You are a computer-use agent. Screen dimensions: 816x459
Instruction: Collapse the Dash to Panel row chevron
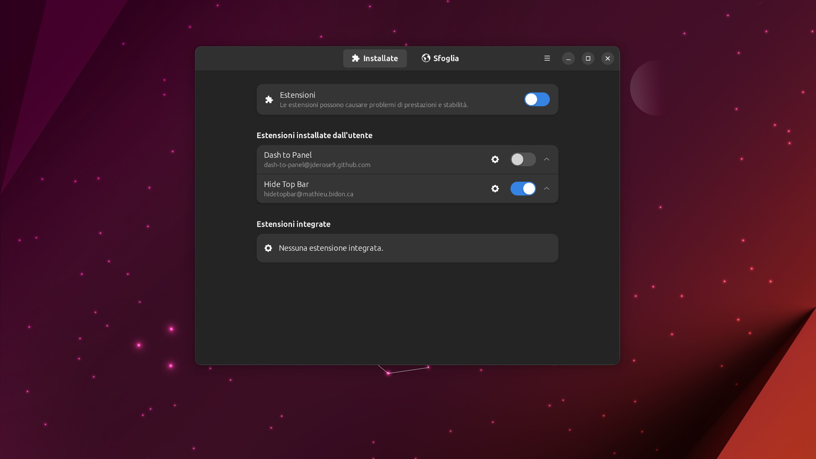[x=547, y=159]
